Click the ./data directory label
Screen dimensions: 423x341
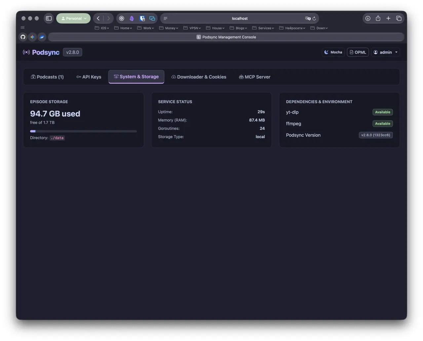58,138
